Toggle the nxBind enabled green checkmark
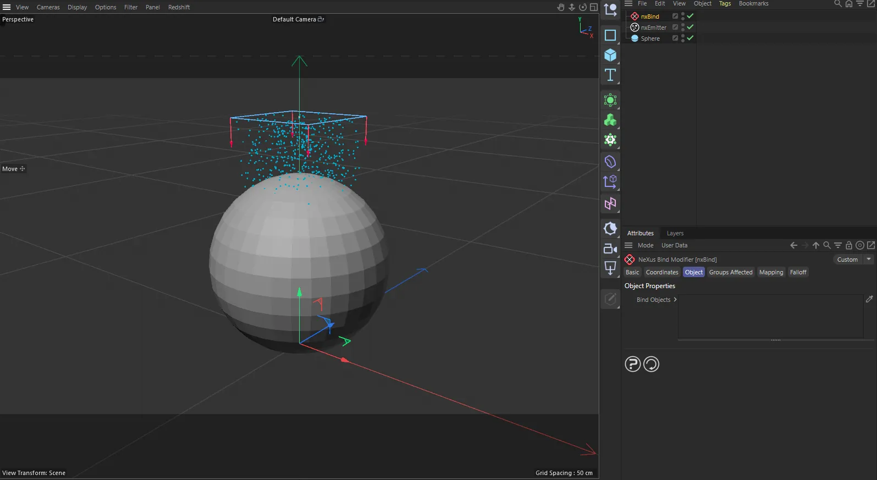877x480 pixels. click(x=690, y=16)
